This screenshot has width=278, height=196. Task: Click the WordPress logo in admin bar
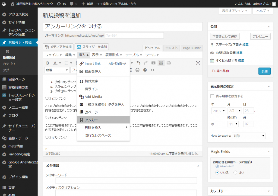coord(4,4)
